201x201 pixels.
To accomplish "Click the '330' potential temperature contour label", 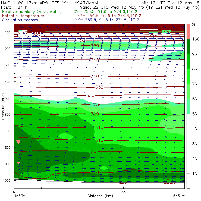I will click(90, 96).
